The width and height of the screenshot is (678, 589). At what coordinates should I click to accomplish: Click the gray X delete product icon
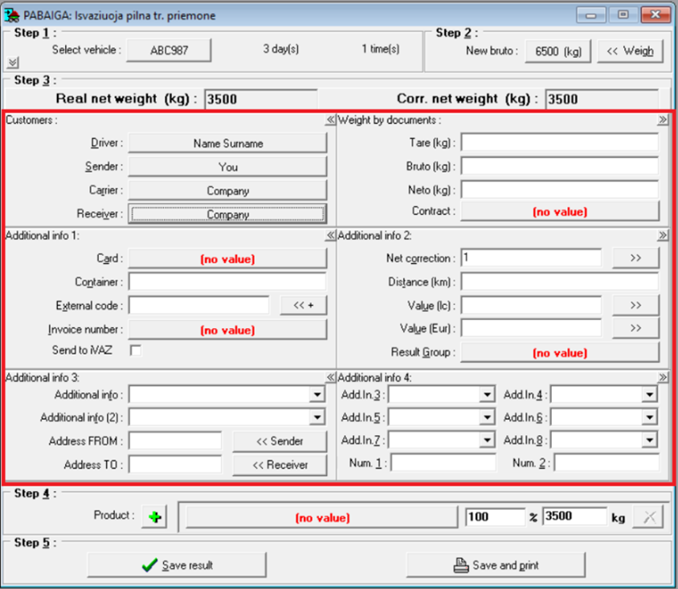coord(647,518)
